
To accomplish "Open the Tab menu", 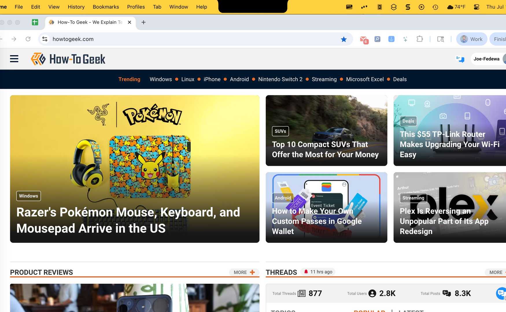I will (157, 7).
